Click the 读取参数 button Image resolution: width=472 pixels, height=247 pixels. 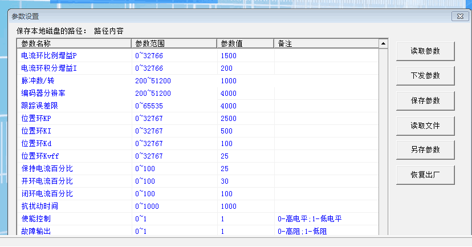click(425, 51)
